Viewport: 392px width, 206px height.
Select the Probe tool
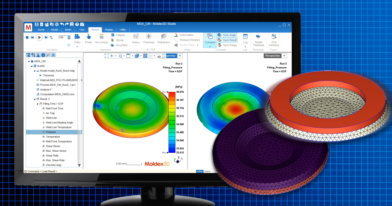89,39
